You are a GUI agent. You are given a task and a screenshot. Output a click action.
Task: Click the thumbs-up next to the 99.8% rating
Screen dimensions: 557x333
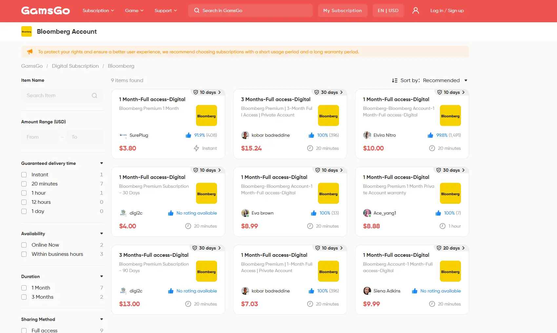click(x=430, y=135)
